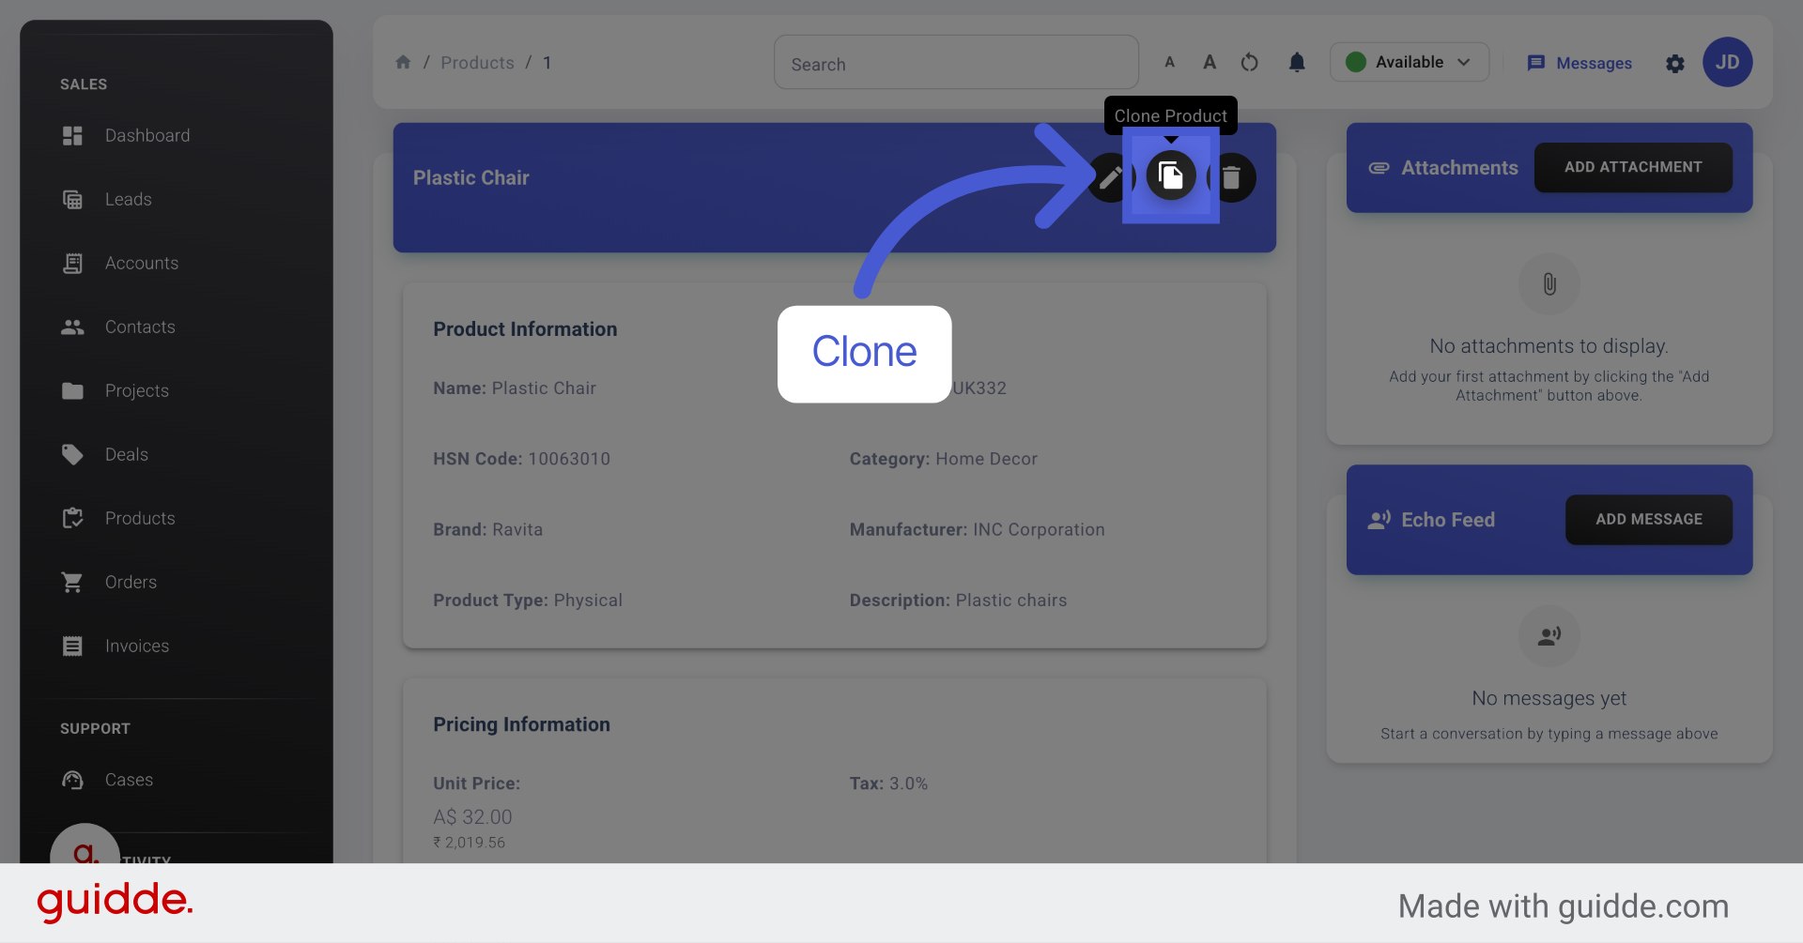The height and width of the screenshot is (943, 1803).
Task: Select the Leads sidebar icon
Action: click(x=72, y=199)
